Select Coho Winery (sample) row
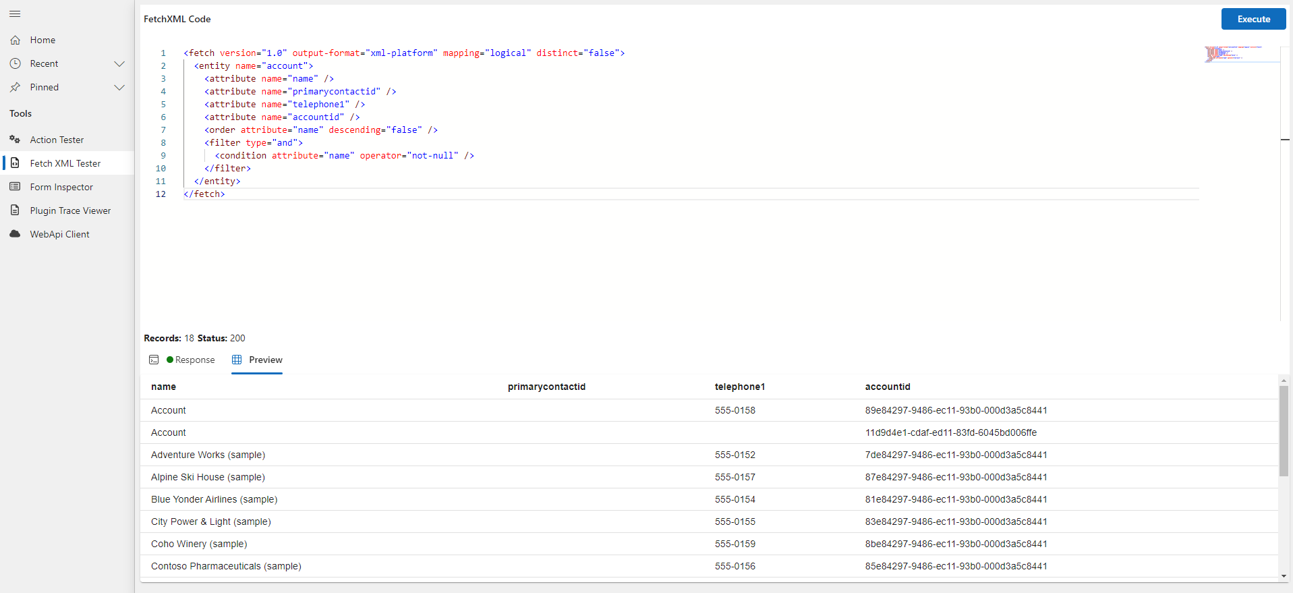The image size is (1293, 593). click(x=709, y=544)
